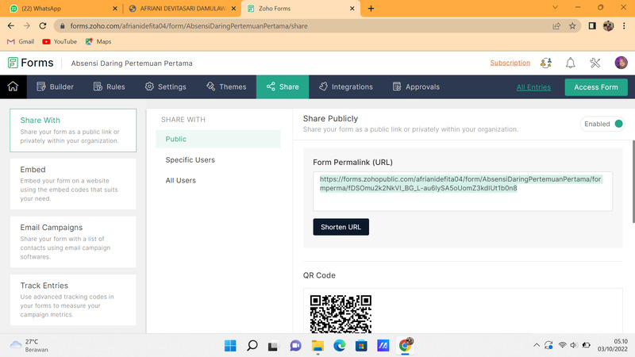Click the Zoho Forms logo

click(31, 63)
